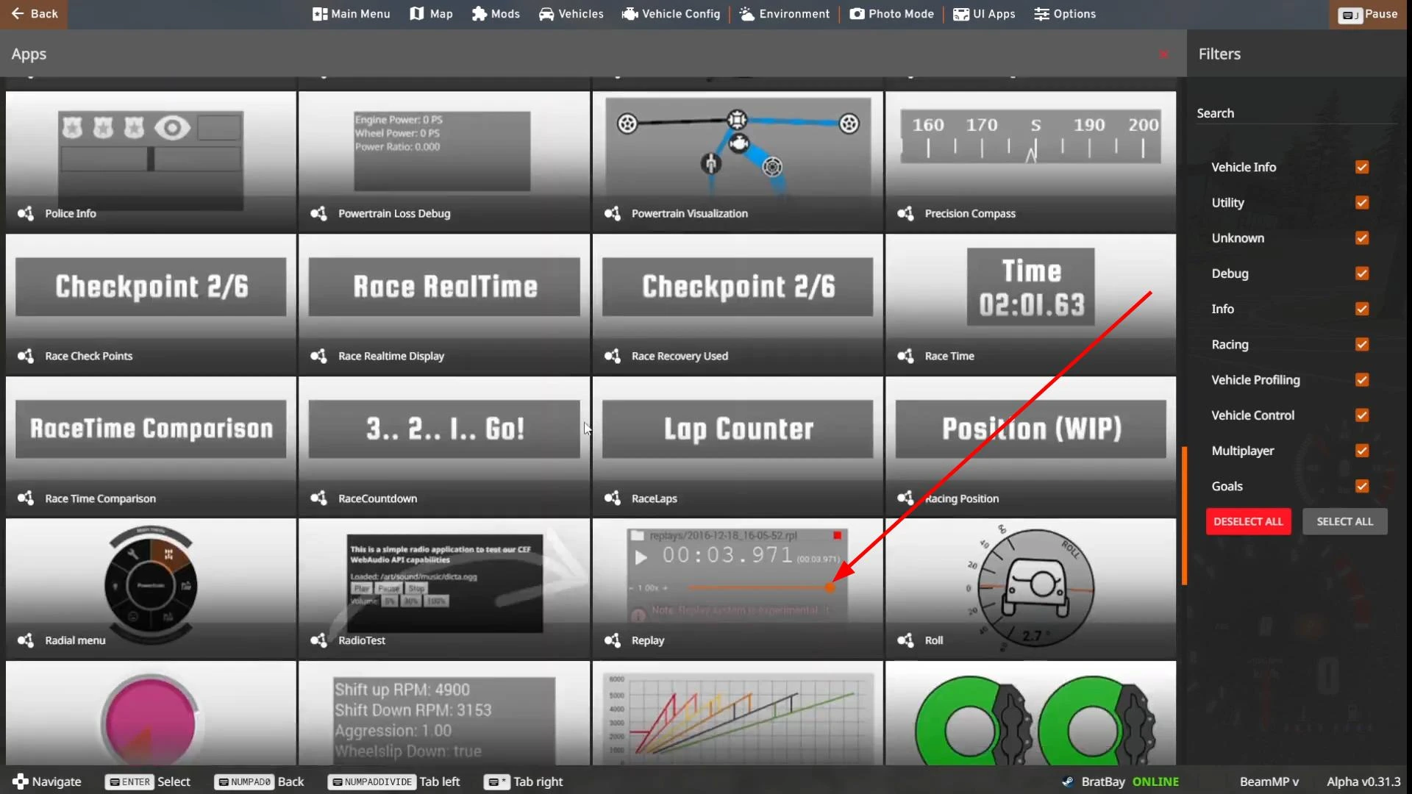Click the SELECT ALL button
Image resolution: width=1412 pixels, height=794 pixels.
pyautogui.click(x=1344, y=521)
